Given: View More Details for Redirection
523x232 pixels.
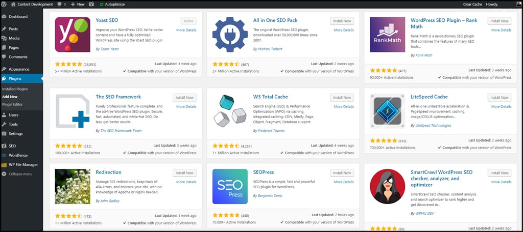Looking at the screenshot, I should [x=186, y=182].
